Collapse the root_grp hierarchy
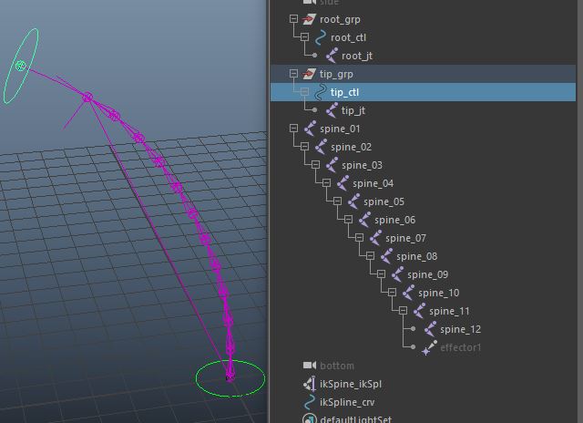The width and height of the screenshot is (583, 423). [x=293, y=19]
